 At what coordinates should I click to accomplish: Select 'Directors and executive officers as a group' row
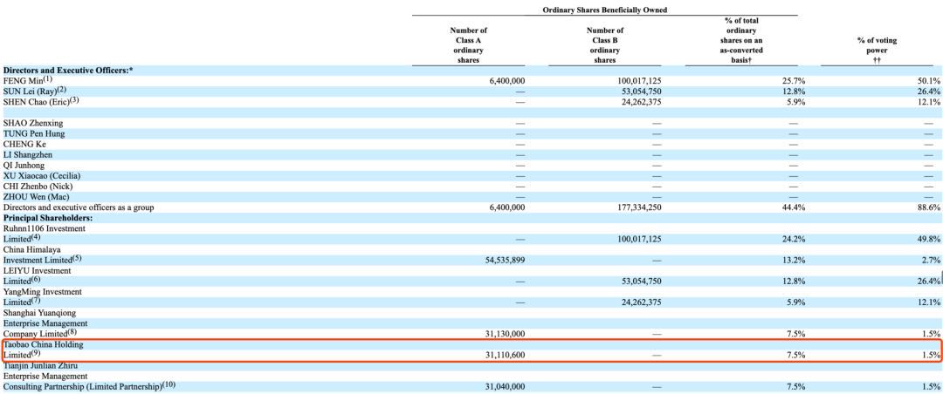pyautogui.click(x=79, y=207)
